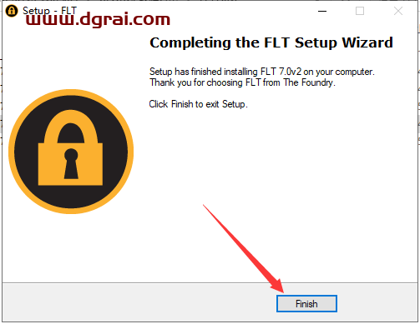
Task: Click the 'Completing the FLT Setup Wizard' heading
Action: click(x=271, y=42)
